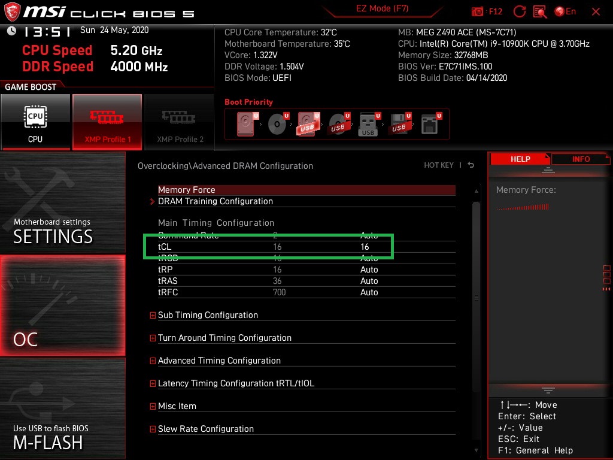Click the help panel bottom collapse handle

coord(548,390)
